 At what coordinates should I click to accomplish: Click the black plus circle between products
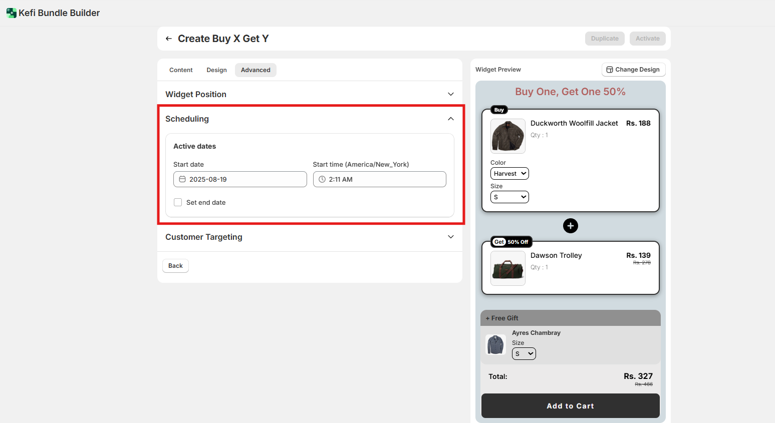point(570,226)
